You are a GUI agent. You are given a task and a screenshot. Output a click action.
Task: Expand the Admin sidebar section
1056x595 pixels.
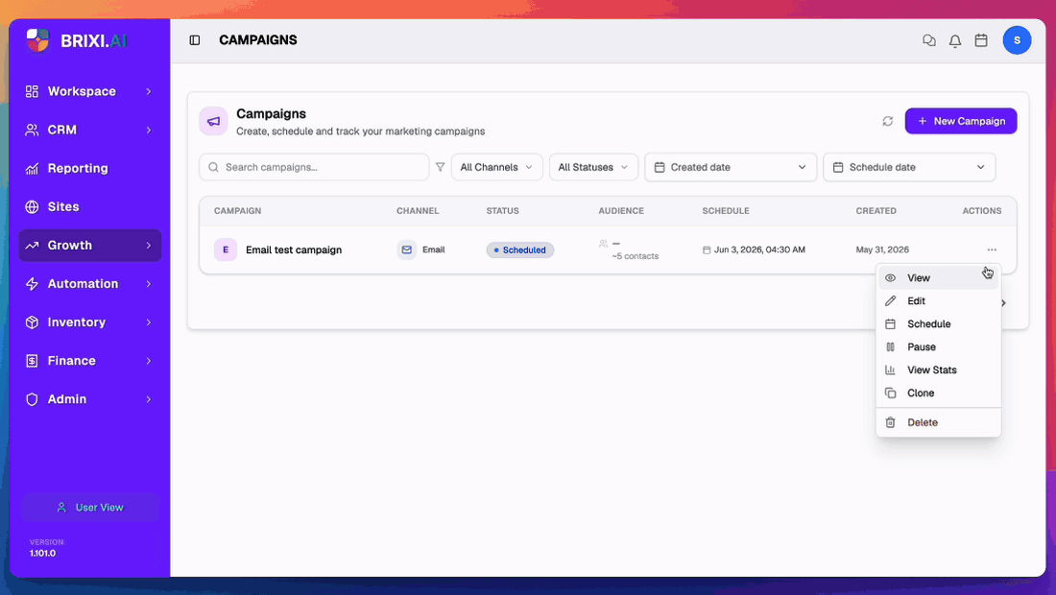coord(89,399)
